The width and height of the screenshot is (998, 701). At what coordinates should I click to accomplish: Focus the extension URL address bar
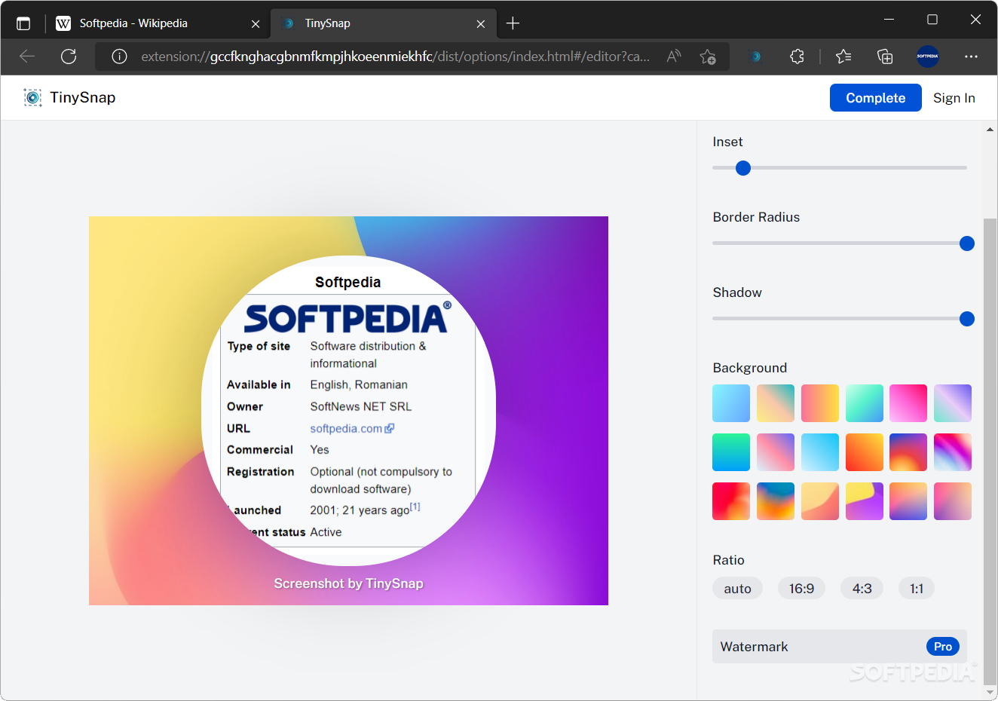click(395, 57)
